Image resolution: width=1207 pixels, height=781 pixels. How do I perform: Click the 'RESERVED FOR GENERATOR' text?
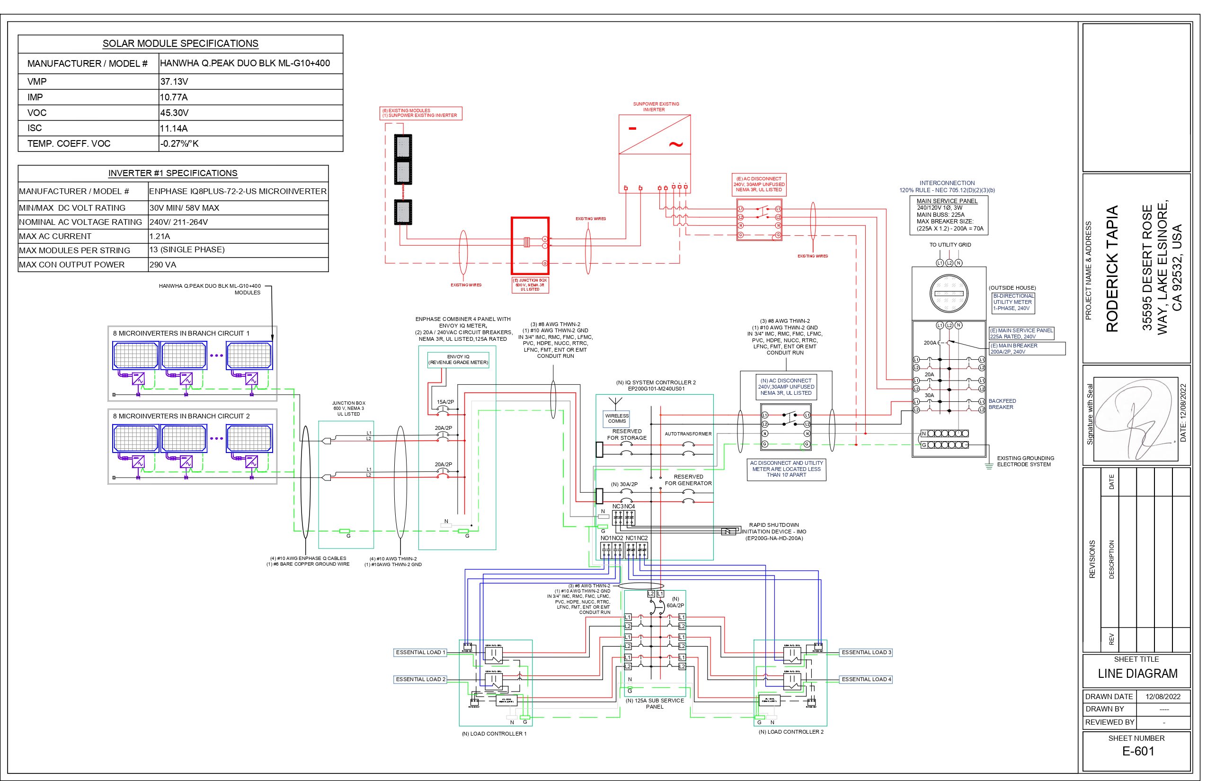(x=688, y=480)
